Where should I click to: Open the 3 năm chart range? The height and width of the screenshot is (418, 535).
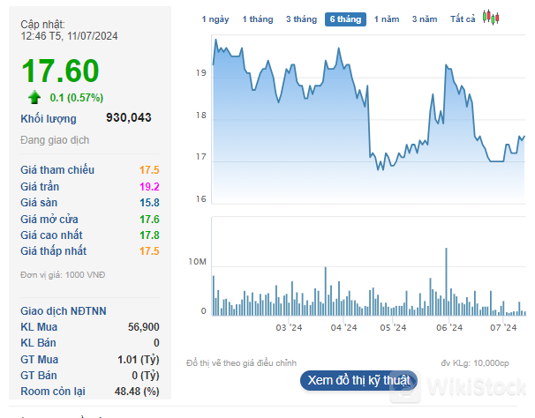coord(425,19)
